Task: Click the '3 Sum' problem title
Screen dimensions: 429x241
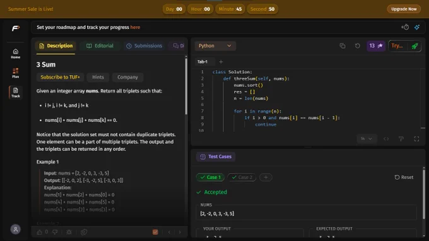Action: 46,64
